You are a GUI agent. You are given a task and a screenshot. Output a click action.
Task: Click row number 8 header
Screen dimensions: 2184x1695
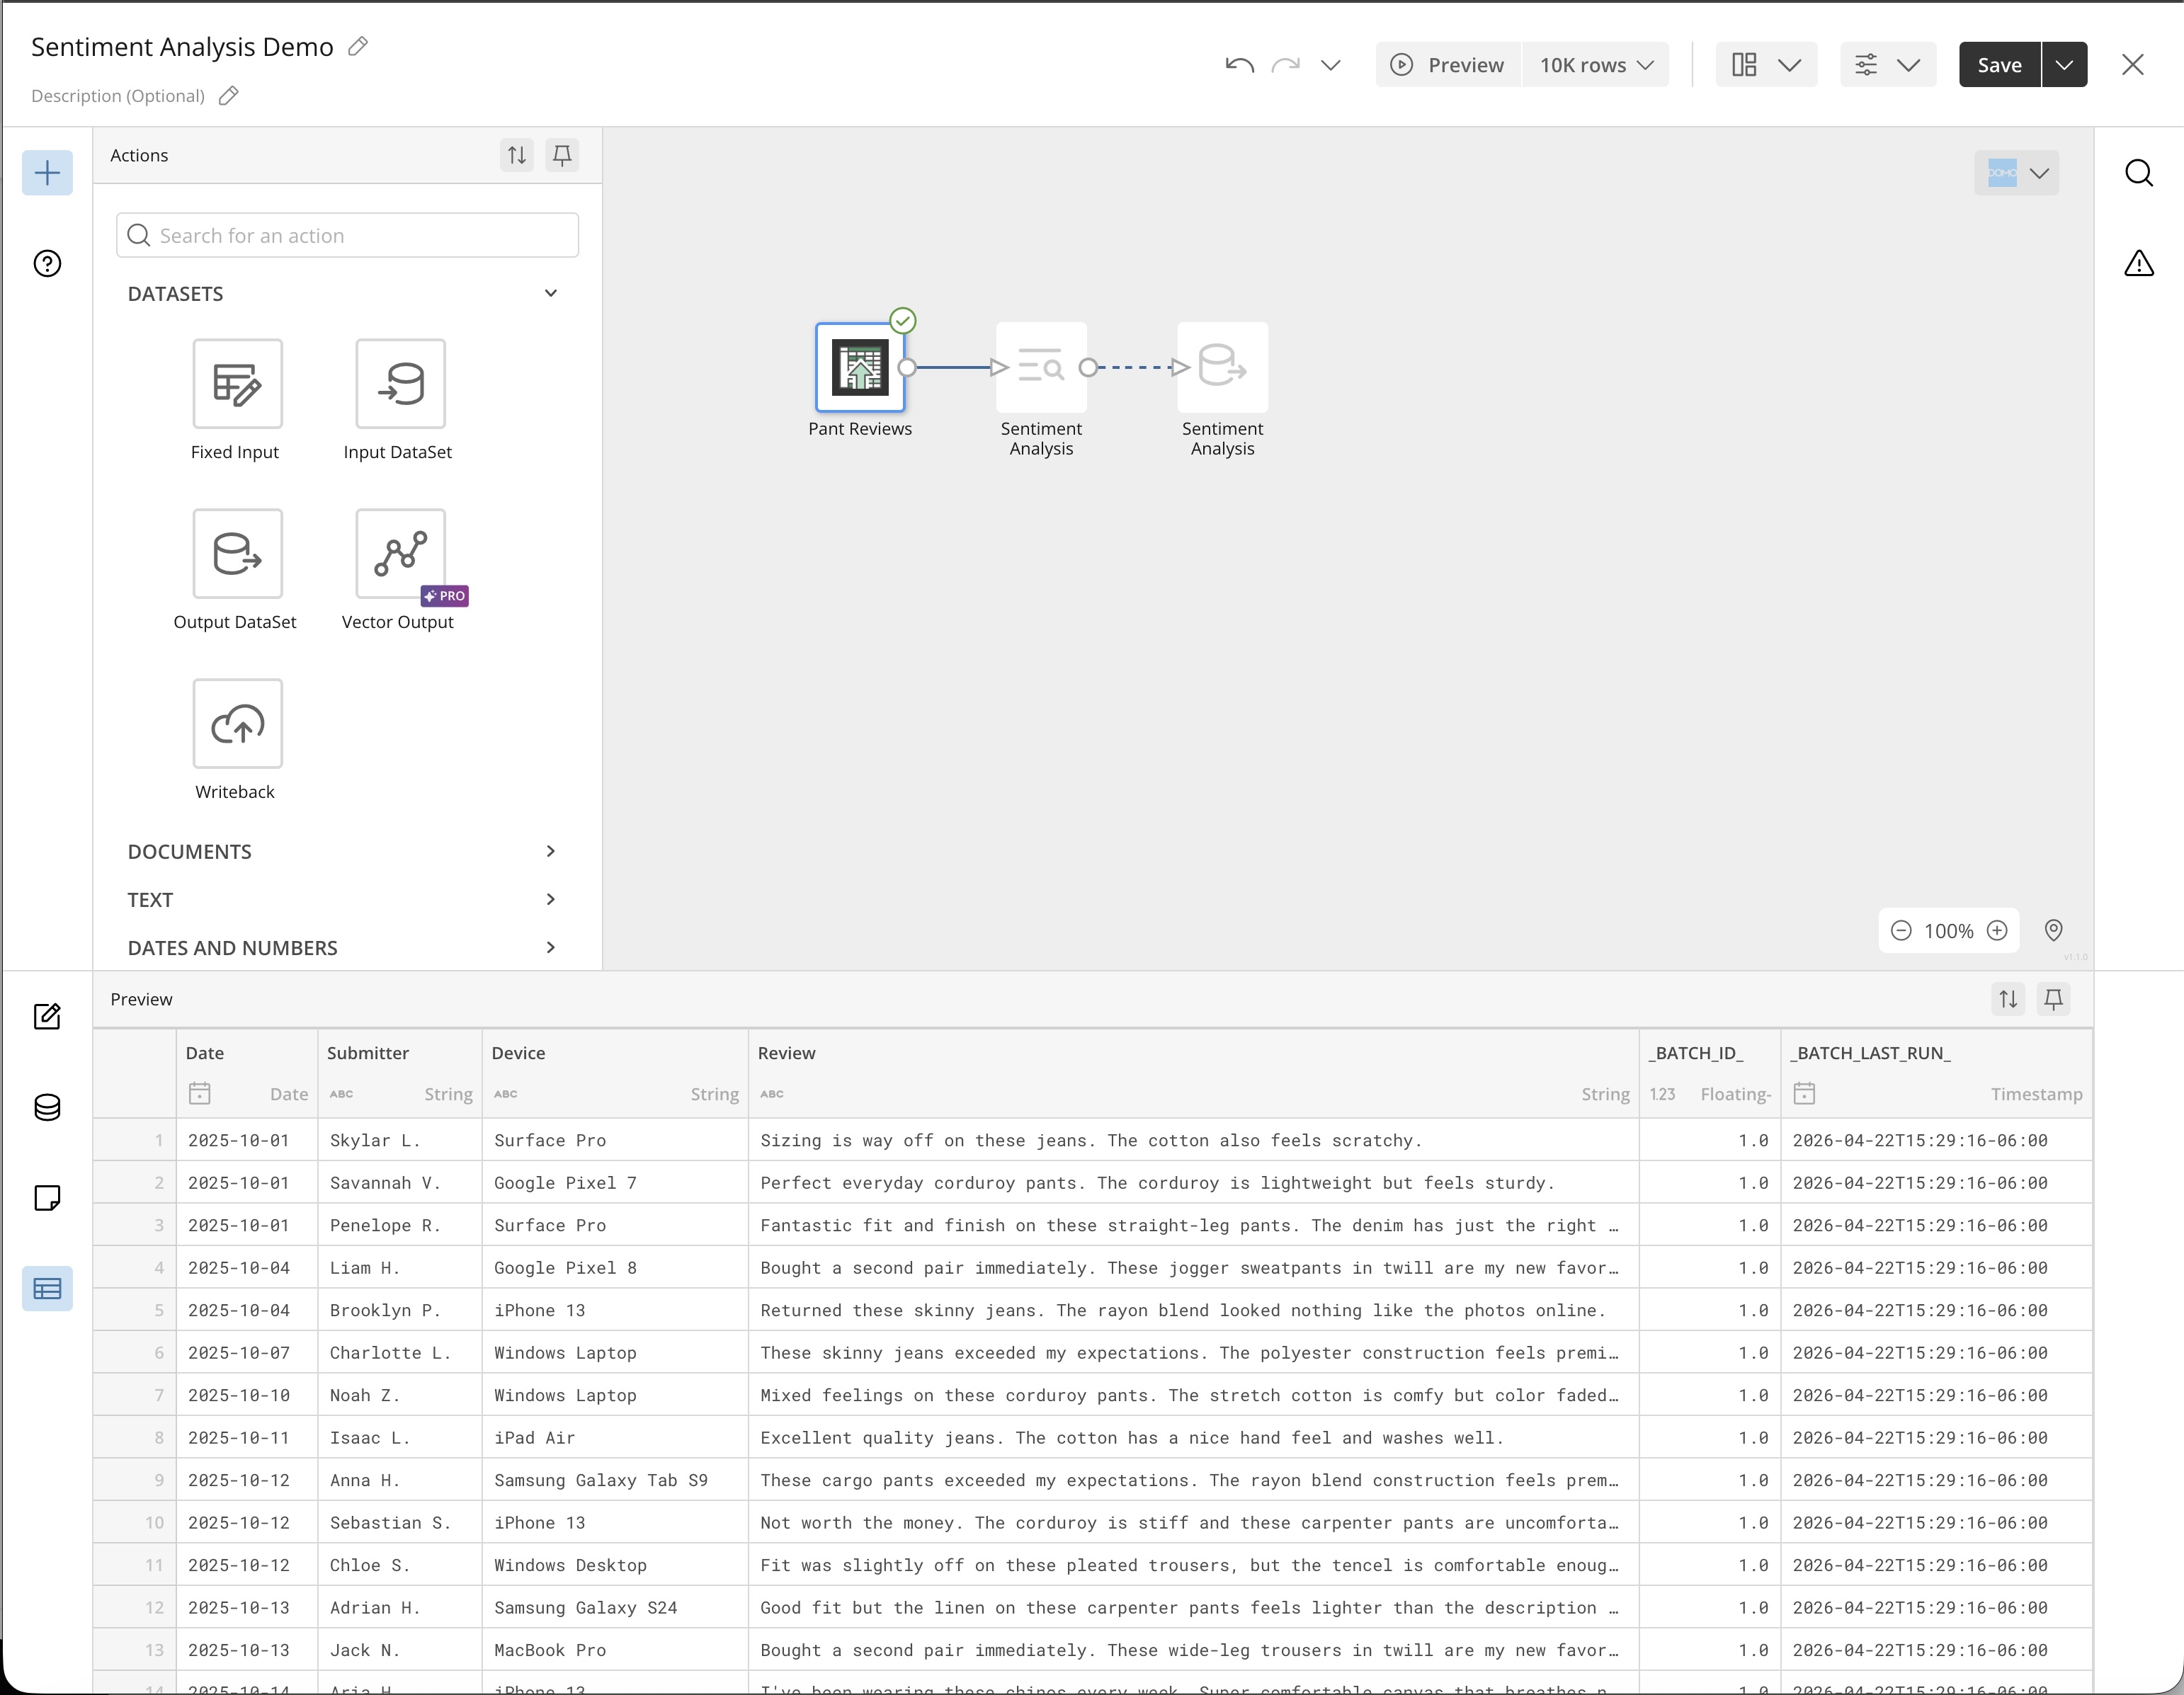coord(135,1437)
